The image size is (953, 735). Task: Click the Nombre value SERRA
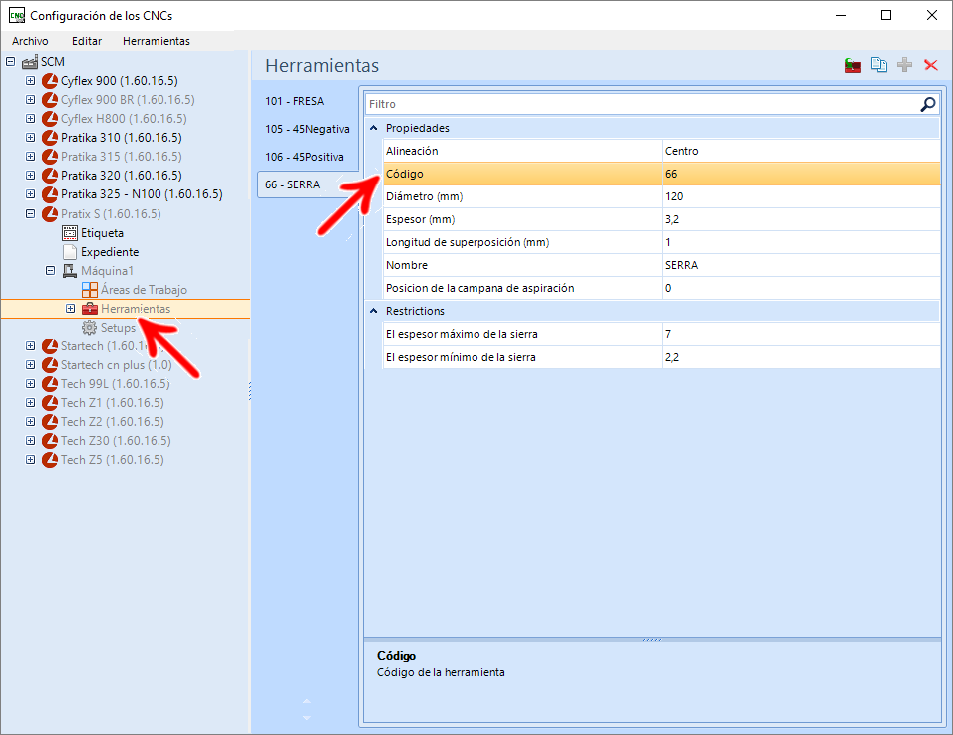(800, 265)
